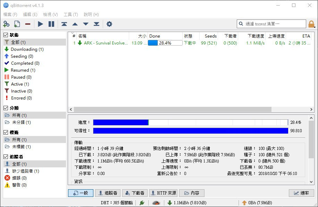Toggle the 標籤 tag filter checkbox
Viewport: 318px width, 207px height.
click(6, 132)
